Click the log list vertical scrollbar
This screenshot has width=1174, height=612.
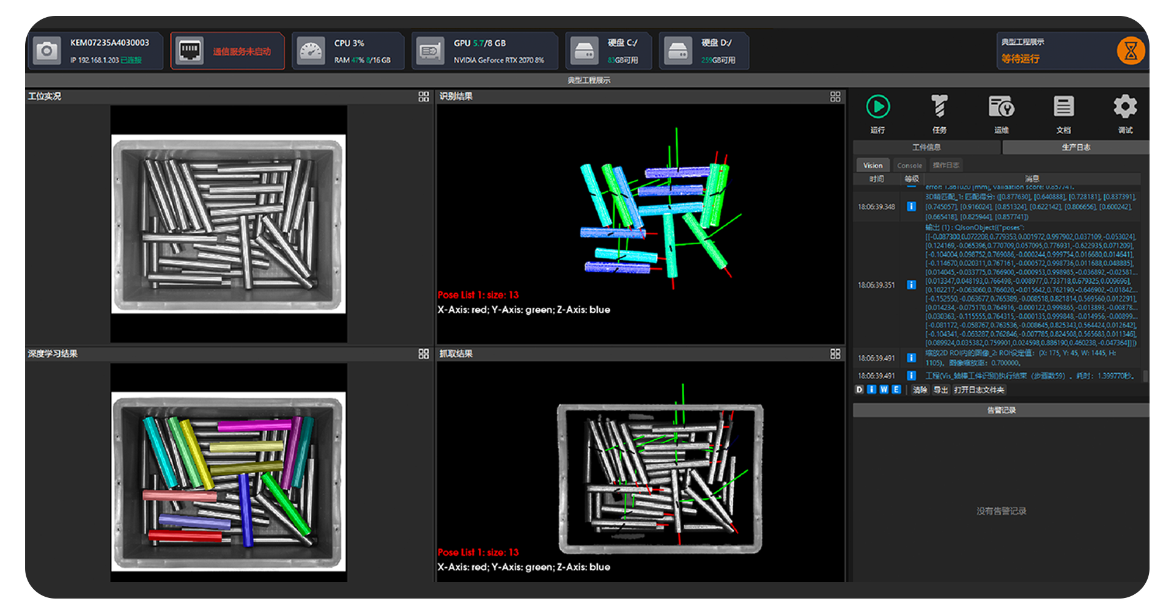pyautogui.click(x=1145, y=376)
